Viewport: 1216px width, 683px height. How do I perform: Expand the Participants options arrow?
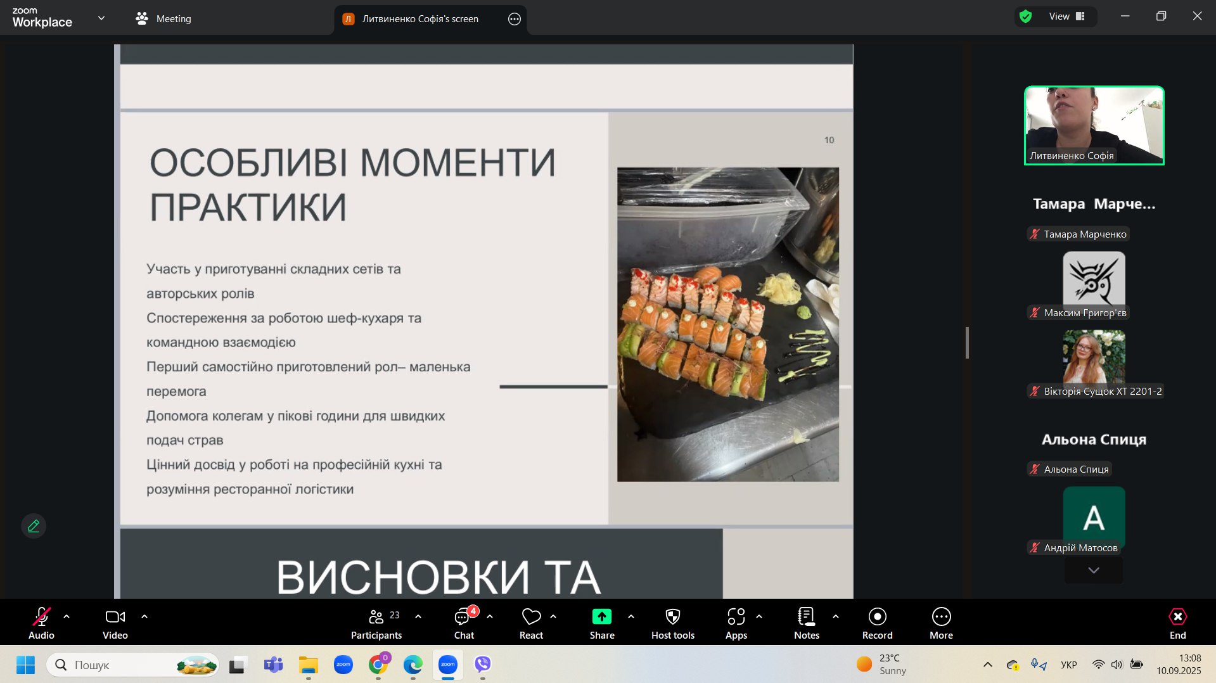point(418,616)
